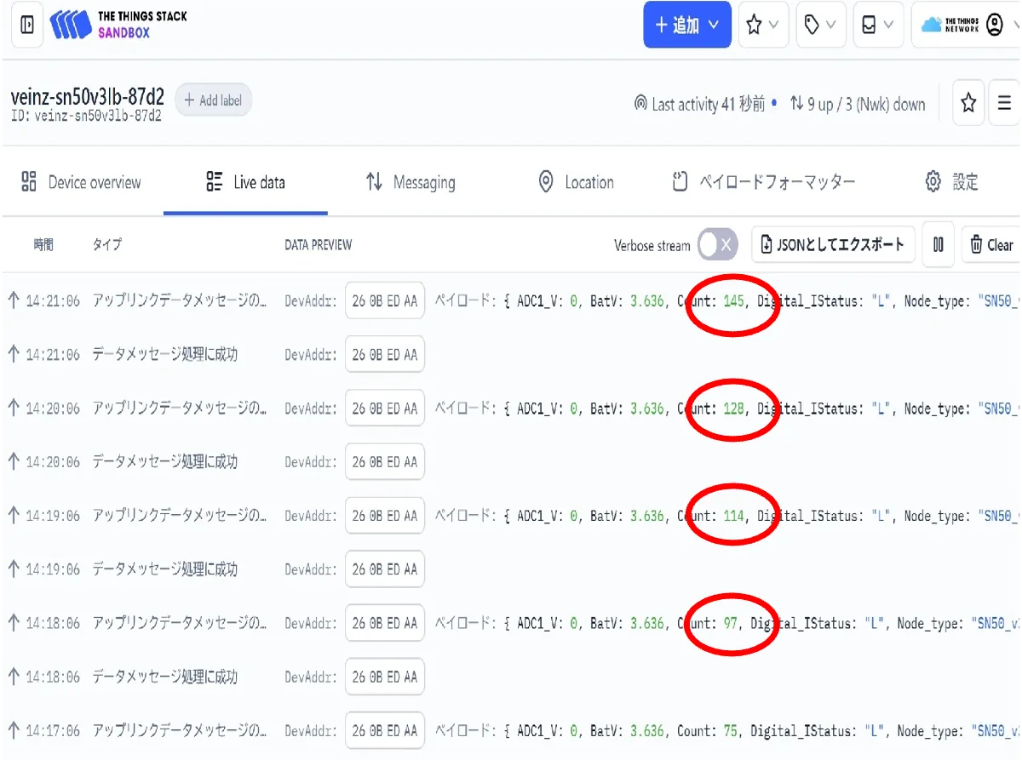Click DevAddr box in 14:19:06 uplink row
This screenshot has height=760, width=1022.
tap(385, 516)
